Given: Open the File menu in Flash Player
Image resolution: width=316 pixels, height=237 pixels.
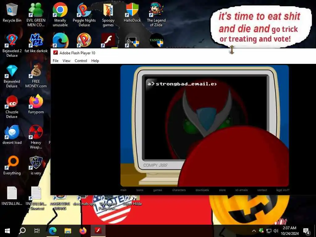Looking at the screenshot, I should coord(56,61).
